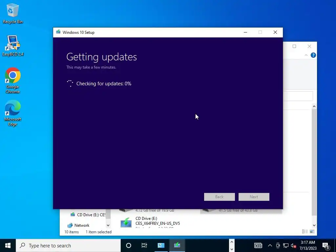The width and height of the screenshot is (336, 252).
Task: Click File Explorer scrollbar up arrow
Action: point(314,106)
